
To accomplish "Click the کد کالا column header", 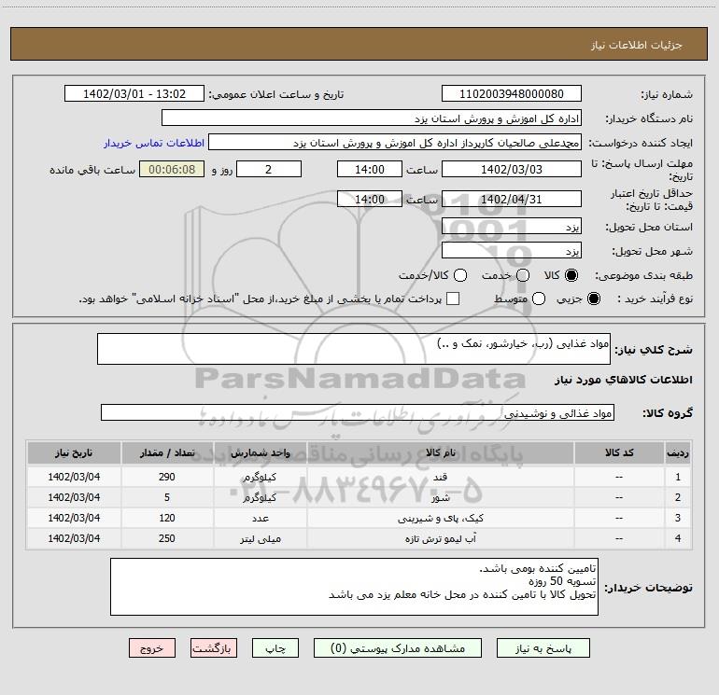I will pos(619,452).
